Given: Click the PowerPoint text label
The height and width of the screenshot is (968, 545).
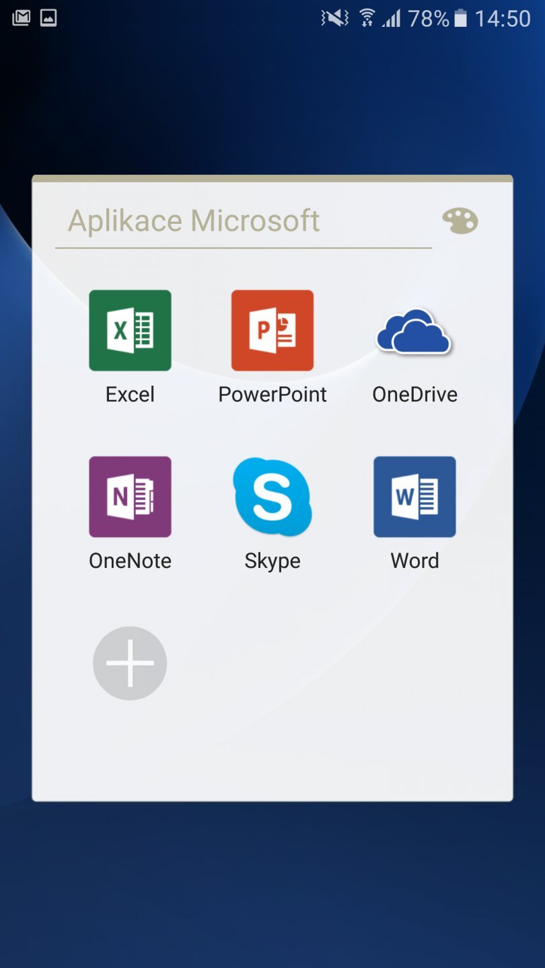Looking at the screenshot, I should coord(272,395).
